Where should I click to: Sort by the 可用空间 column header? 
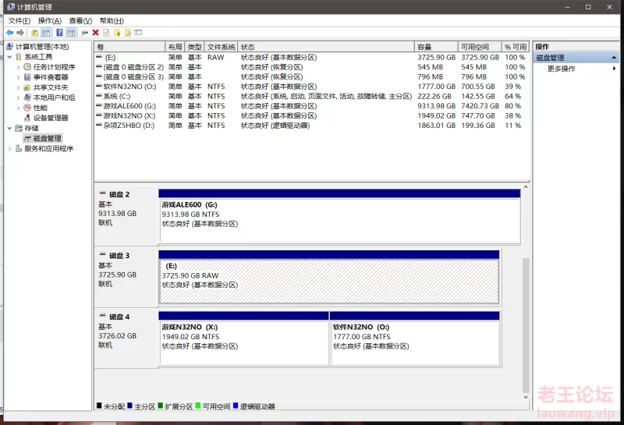coord(480,47)
